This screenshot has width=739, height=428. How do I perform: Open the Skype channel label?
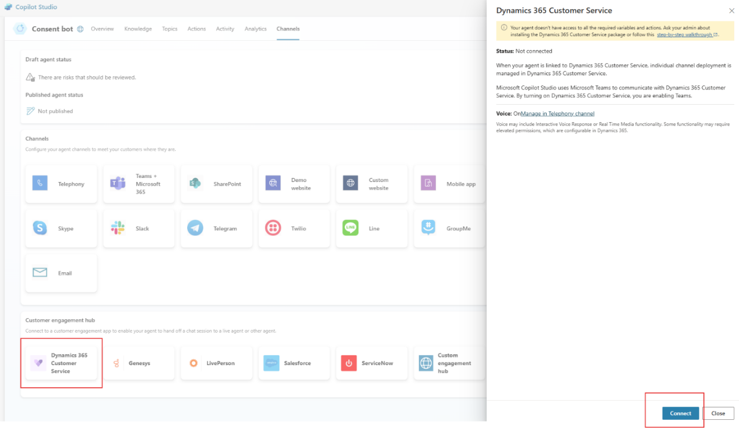[x=66, y=229]
